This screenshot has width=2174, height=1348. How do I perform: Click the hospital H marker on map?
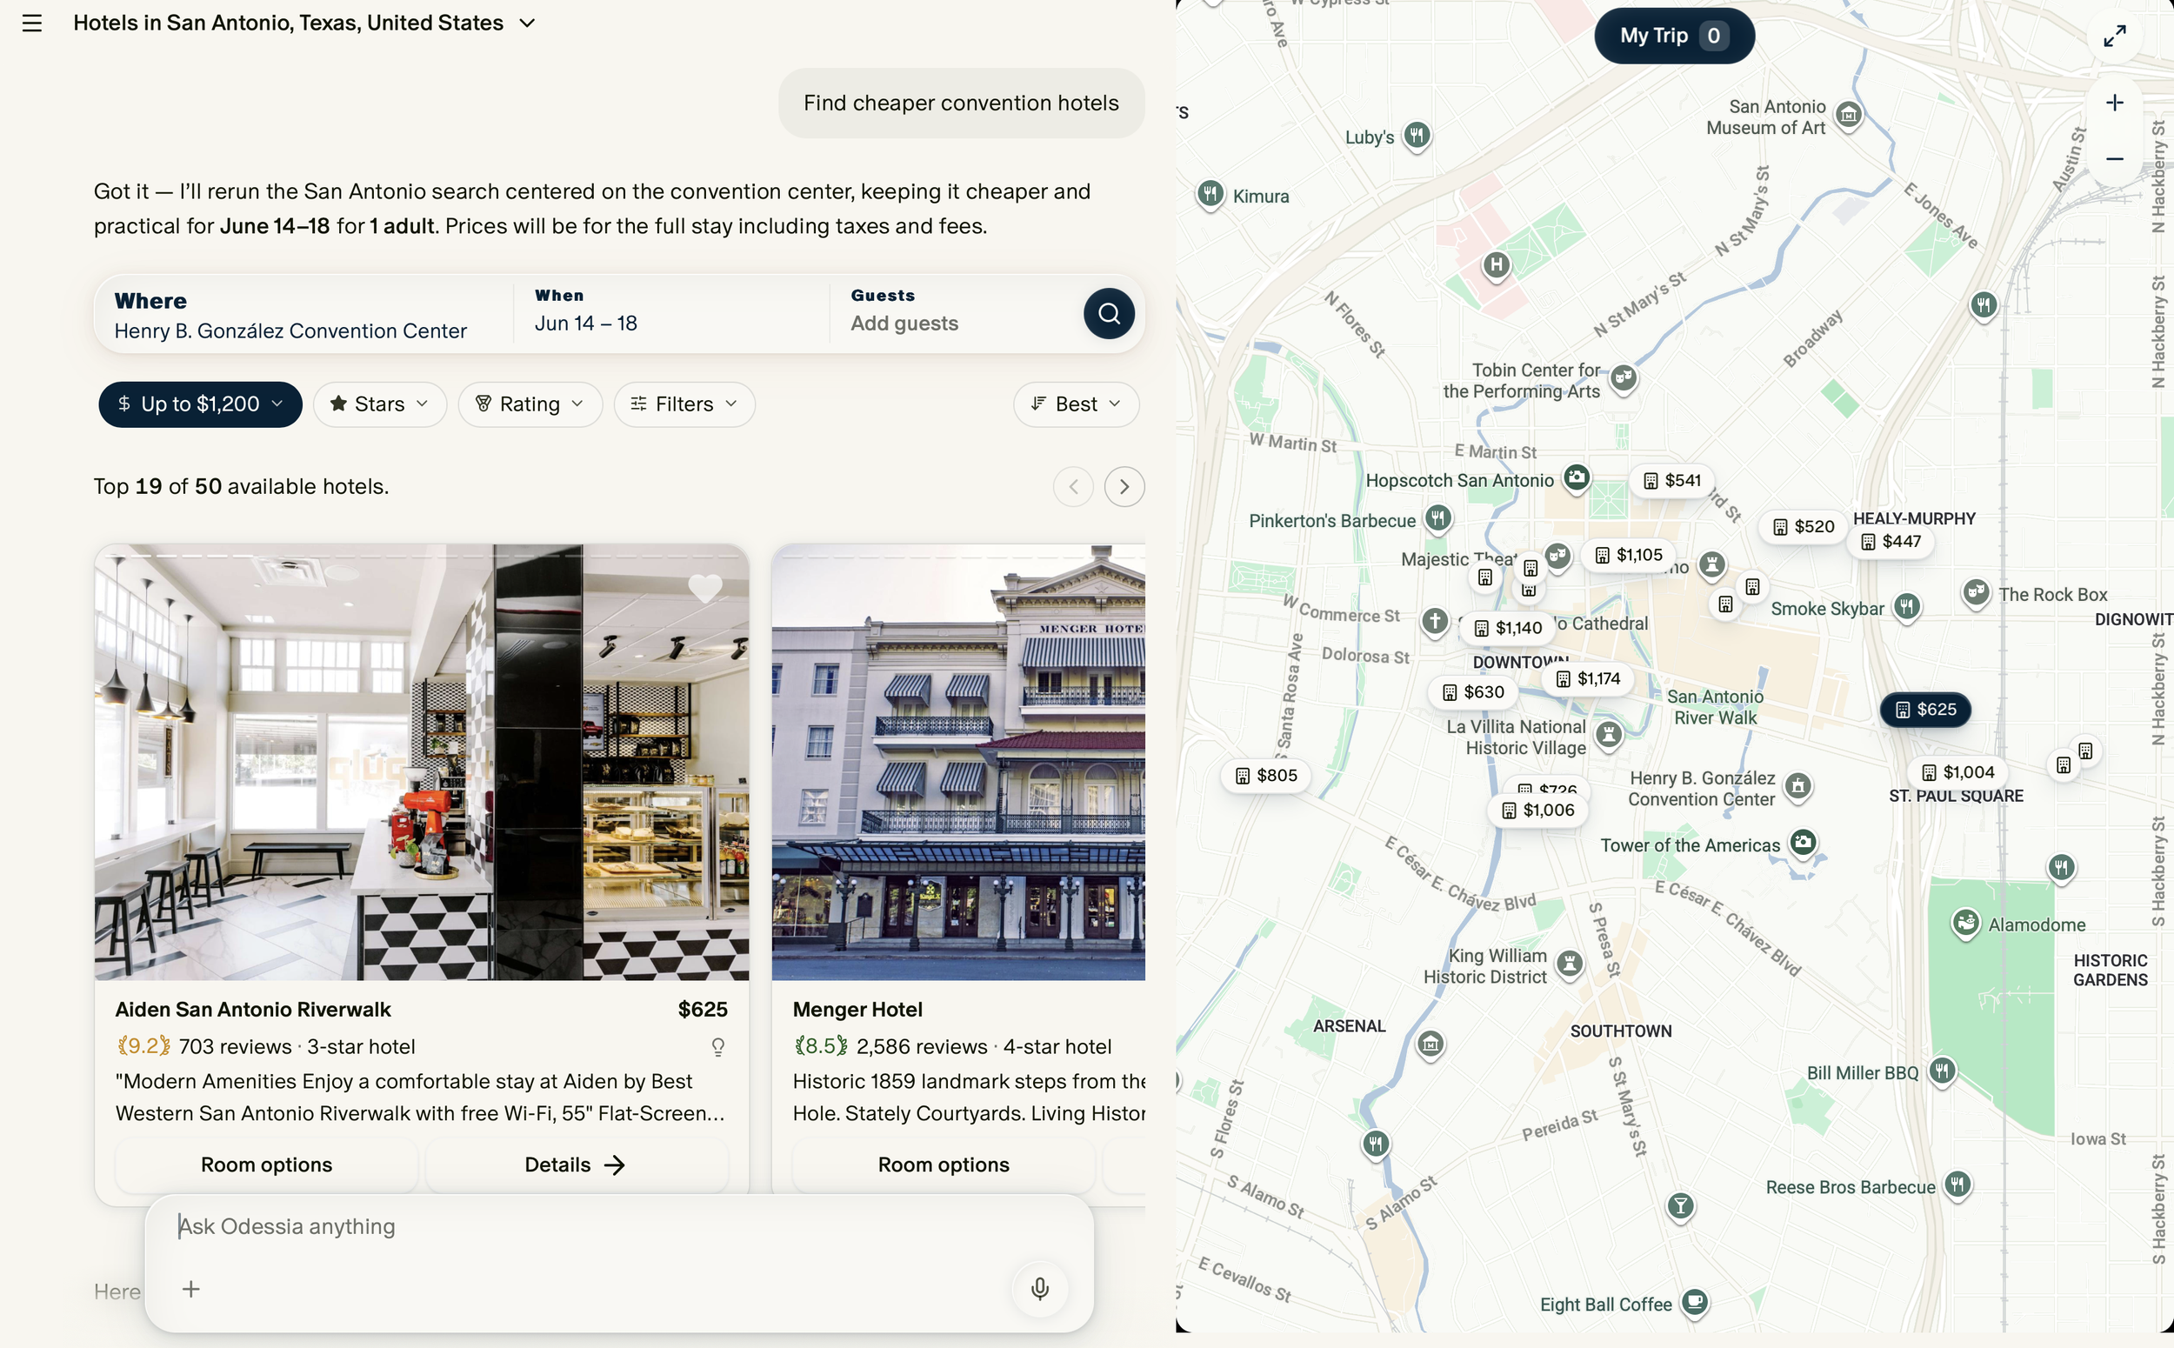coord(1497,264)
